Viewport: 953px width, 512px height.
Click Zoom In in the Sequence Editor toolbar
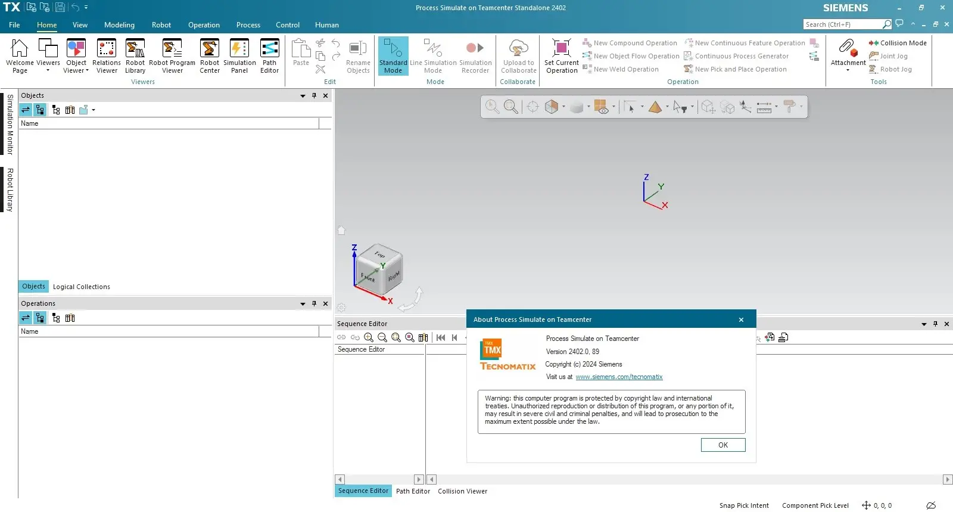[x=369, y=337]
